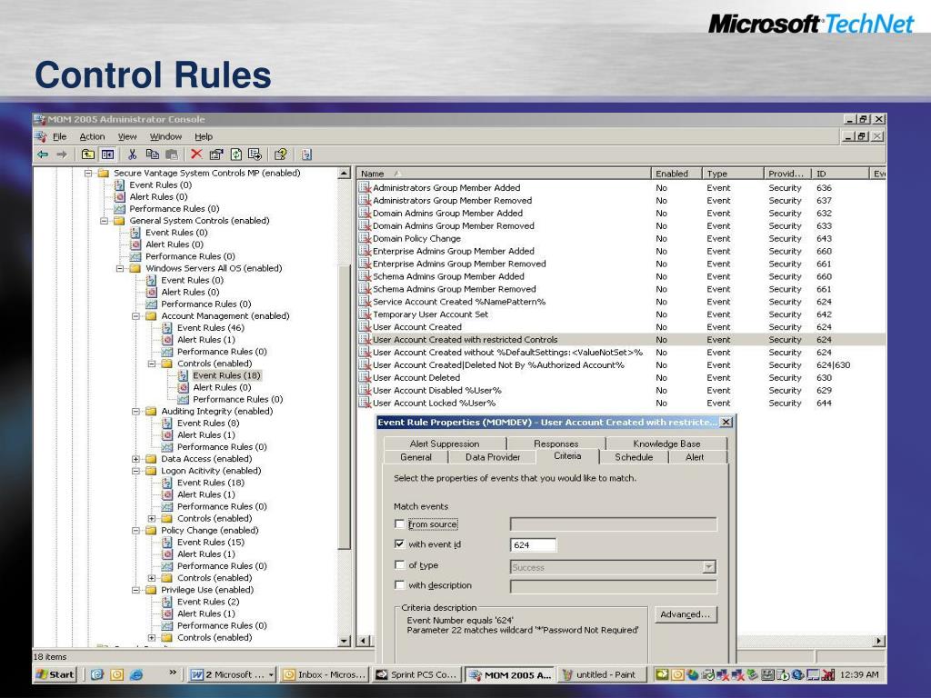The image size is (931, 698).
Task: Click the red Delete X icon
Action: (x=196, y=155)
